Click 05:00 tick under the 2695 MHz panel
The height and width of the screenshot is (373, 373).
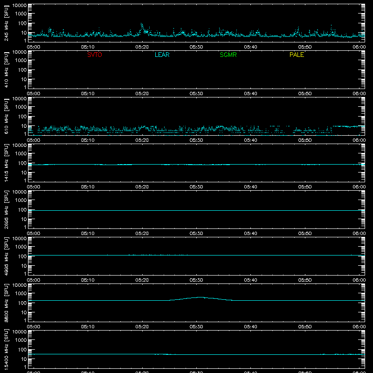[x=34, y=234]
